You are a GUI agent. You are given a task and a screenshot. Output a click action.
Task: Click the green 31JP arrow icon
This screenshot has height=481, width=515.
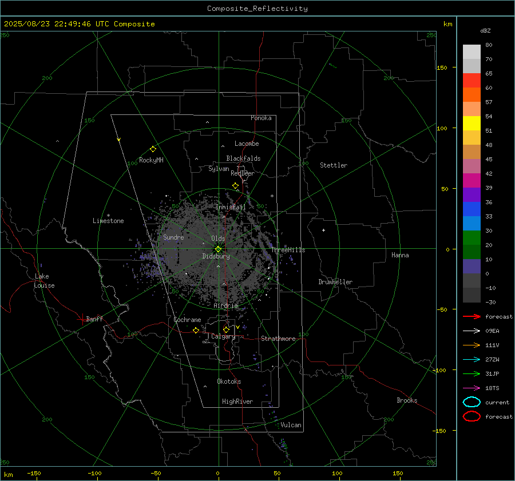click(472, 373)
